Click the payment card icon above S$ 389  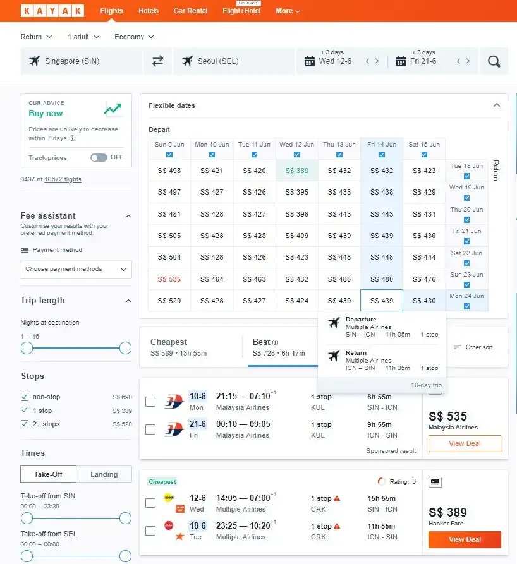pos(435,482)
